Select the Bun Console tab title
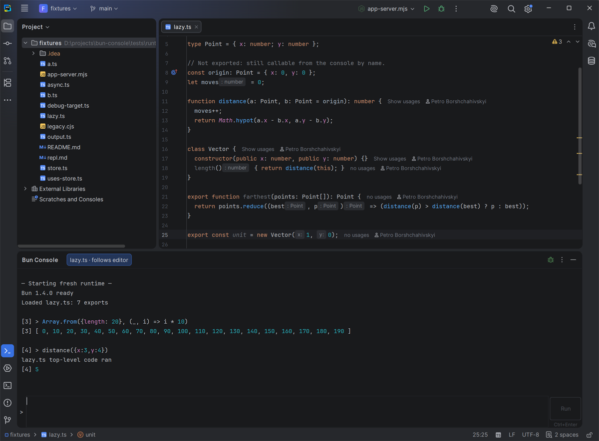 [x=40, y=260]
